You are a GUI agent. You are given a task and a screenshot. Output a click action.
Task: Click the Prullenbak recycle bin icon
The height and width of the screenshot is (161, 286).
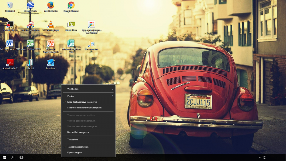click(x=10, y=5)
